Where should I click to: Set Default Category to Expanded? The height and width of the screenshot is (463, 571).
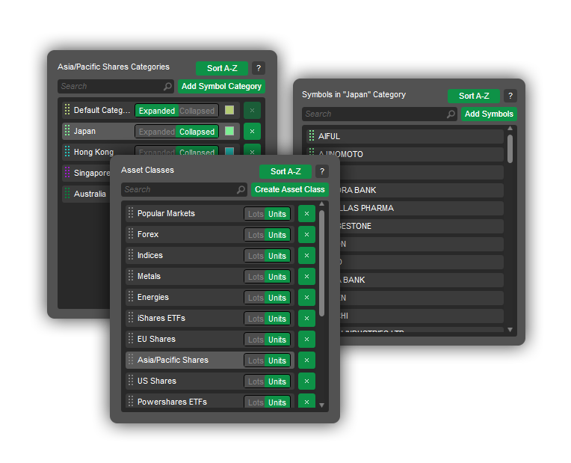(x=157, y=111)
